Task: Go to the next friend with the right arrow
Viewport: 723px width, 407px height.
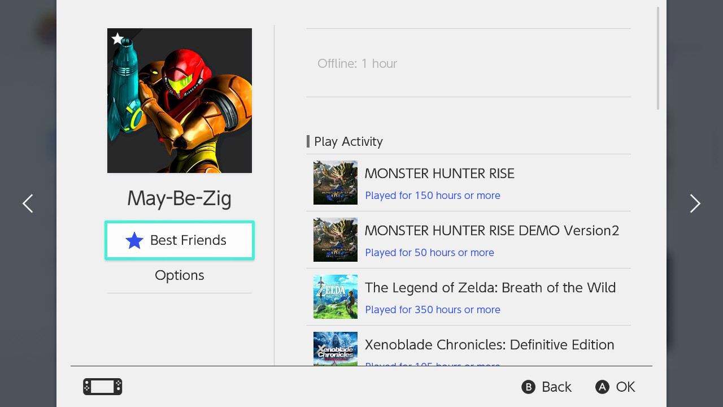Action: (695, 203)
